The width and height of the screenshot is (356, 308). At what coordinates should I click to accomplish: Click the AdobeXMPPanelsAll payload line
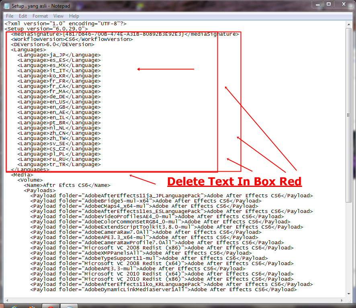click(141, 253)
